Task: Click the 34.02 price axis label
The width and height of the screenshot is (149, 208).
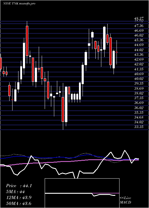Action: 139,122
